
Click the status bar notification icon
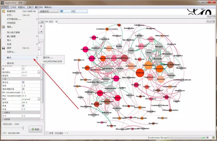click(213, 137)
